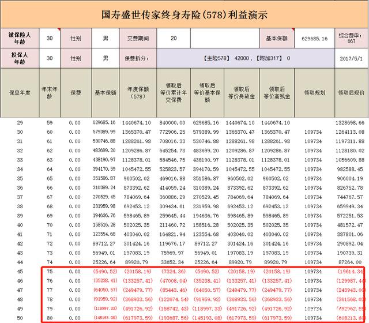Viewport: 369px width, 323px height.
Task: Select the insured age value 30 beside 被保险人年龄
Action: point(50,38)
